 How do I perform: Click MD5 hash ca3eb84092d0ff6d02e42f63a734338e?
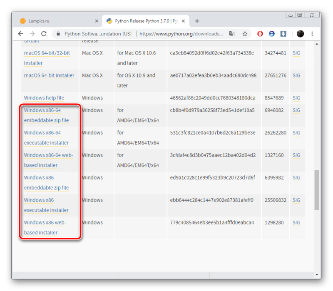point(212,53)
